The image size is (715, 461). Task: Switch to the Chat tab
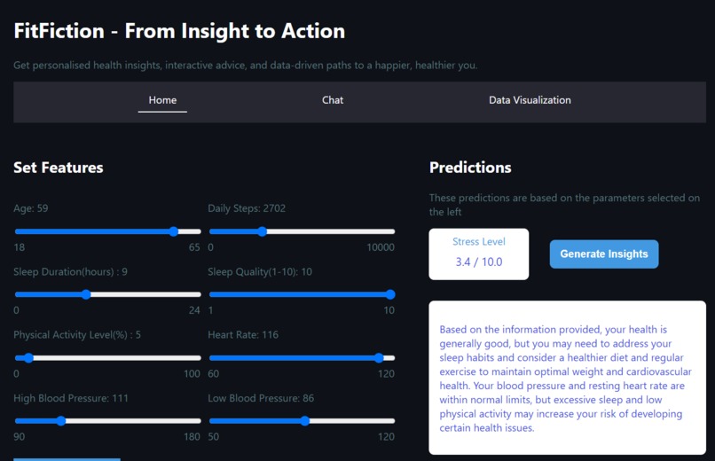[333, 100]
